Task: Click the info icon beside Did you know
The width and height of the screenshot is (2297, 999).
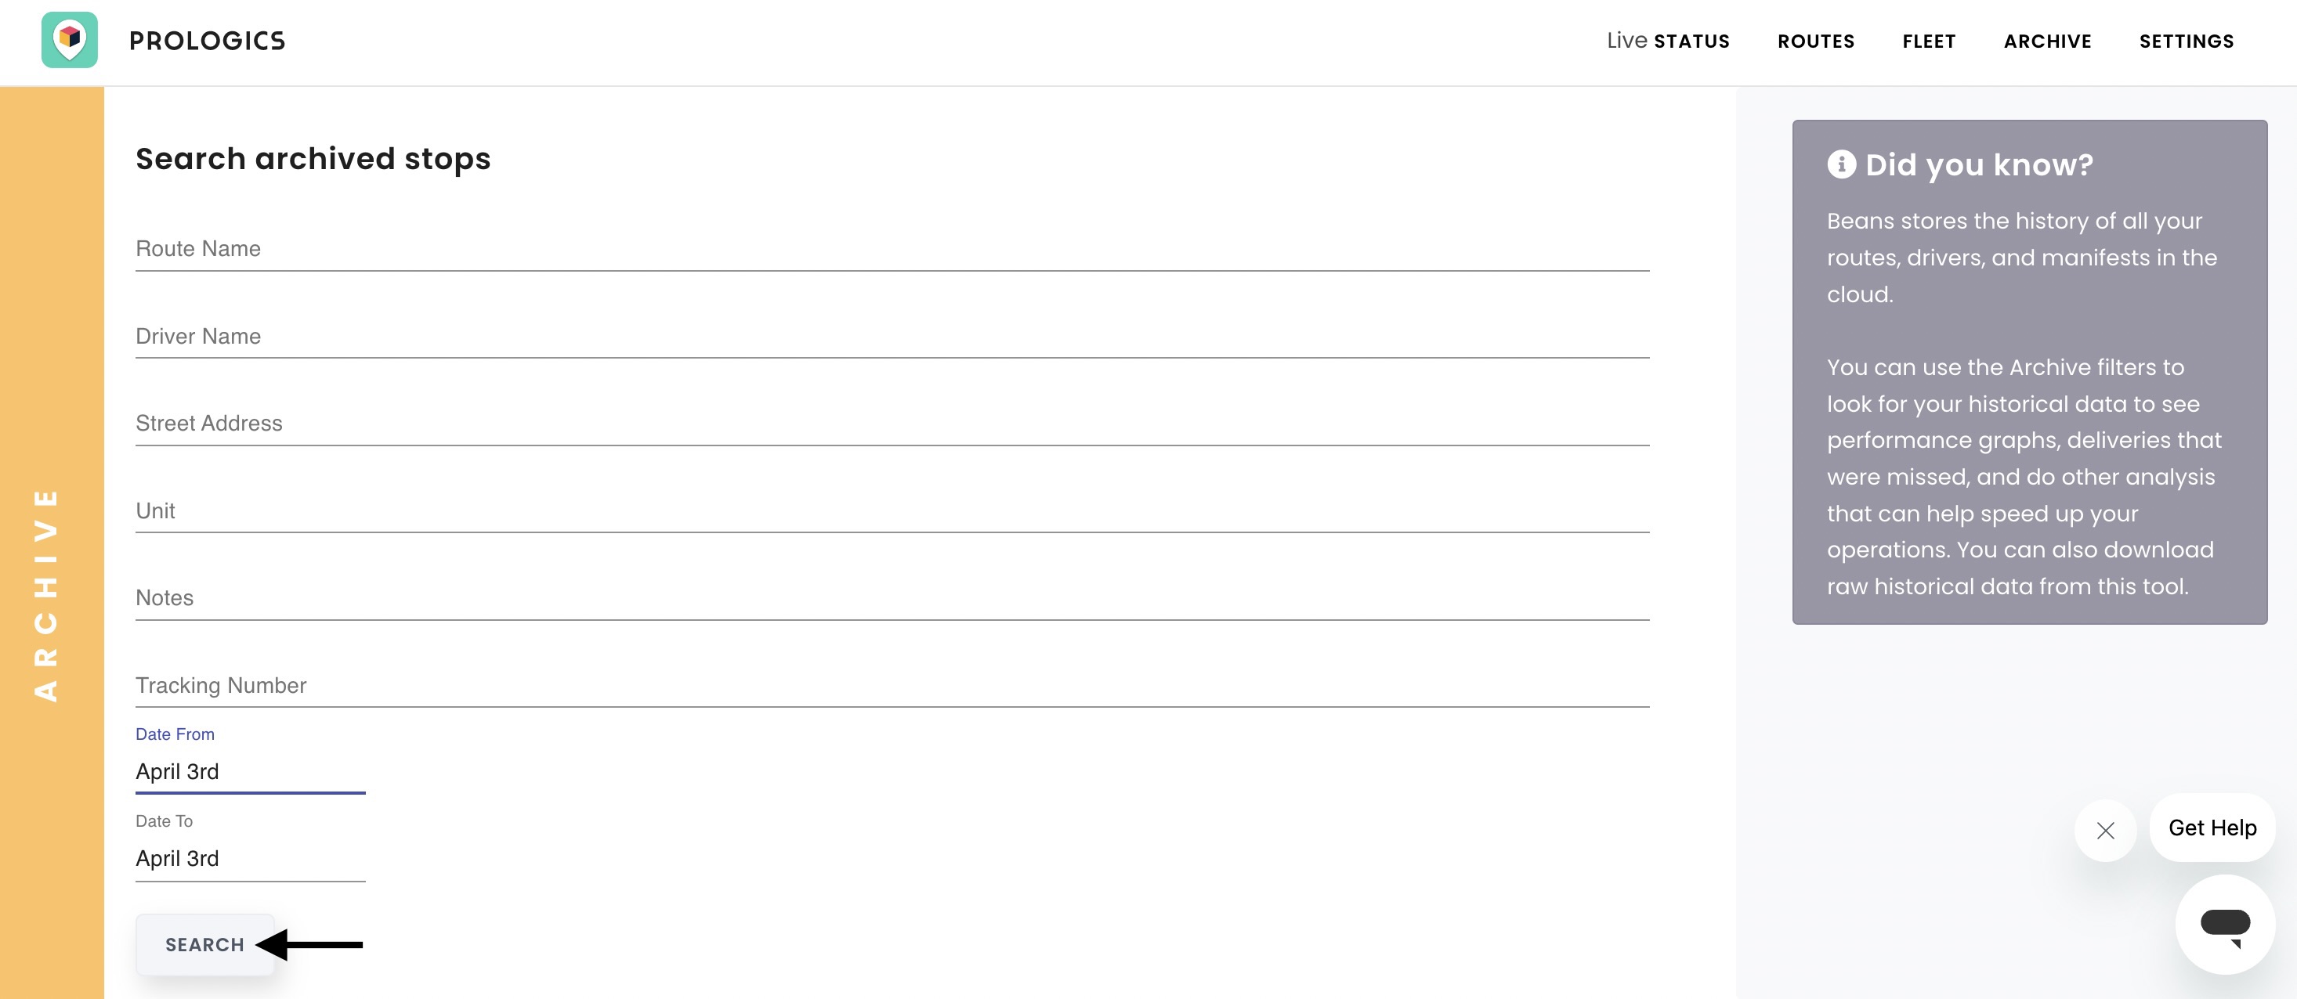Action: (x=1841, y=164)
